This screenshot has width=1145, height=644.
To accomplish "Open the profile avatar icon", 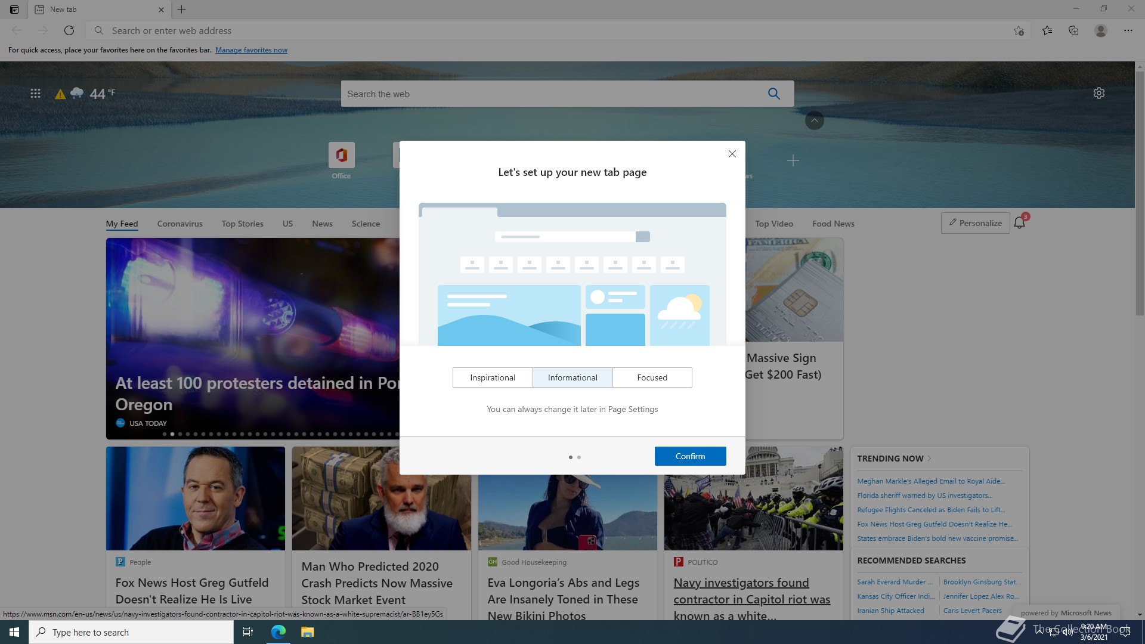I will pos(1101,30).
